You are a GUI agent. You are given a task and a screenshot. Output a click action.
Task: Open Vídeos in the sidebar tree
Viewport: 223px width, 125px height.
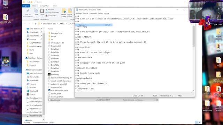click(31, 94)
